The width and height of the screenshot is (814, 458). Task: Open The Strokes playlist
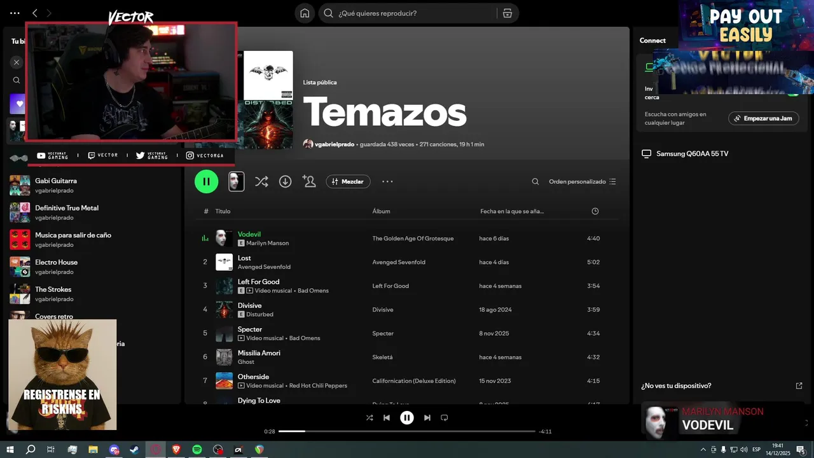point(53,289)
